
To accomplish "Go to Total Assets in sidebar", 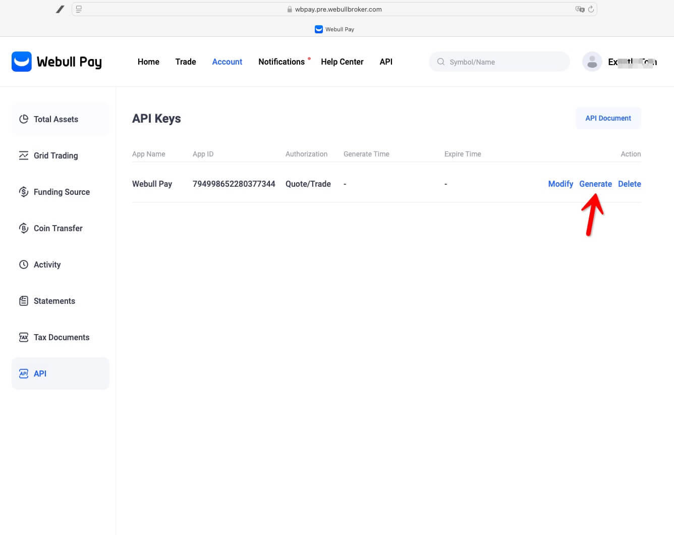I will pos(60,119).
